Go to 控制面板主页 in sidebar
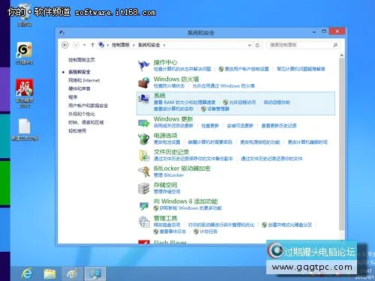Image resolution: width=375 pixels, height=281 pixels. point(82,60)
